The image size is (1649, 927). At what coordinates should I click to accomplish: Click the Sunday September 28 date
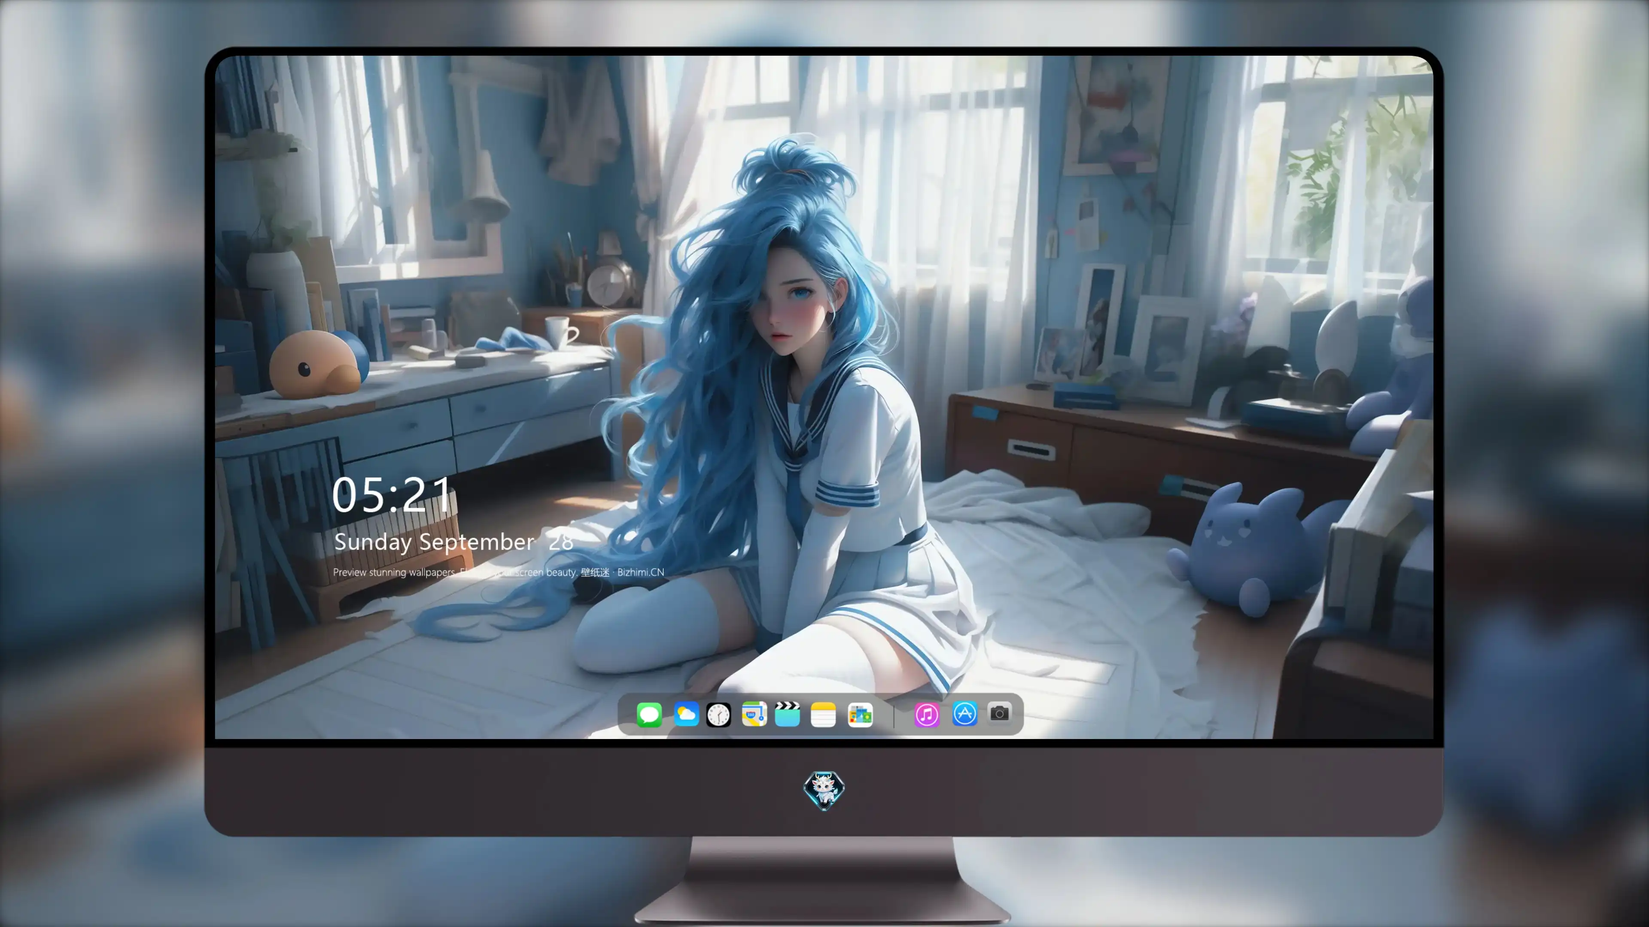point(453,542)
